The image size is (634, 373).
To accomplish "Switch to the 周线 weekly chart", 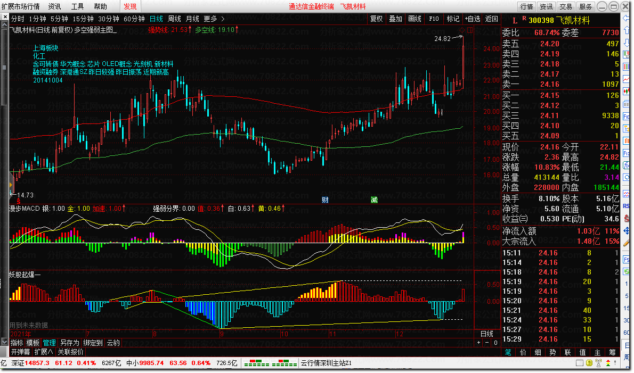I will 174,19.
